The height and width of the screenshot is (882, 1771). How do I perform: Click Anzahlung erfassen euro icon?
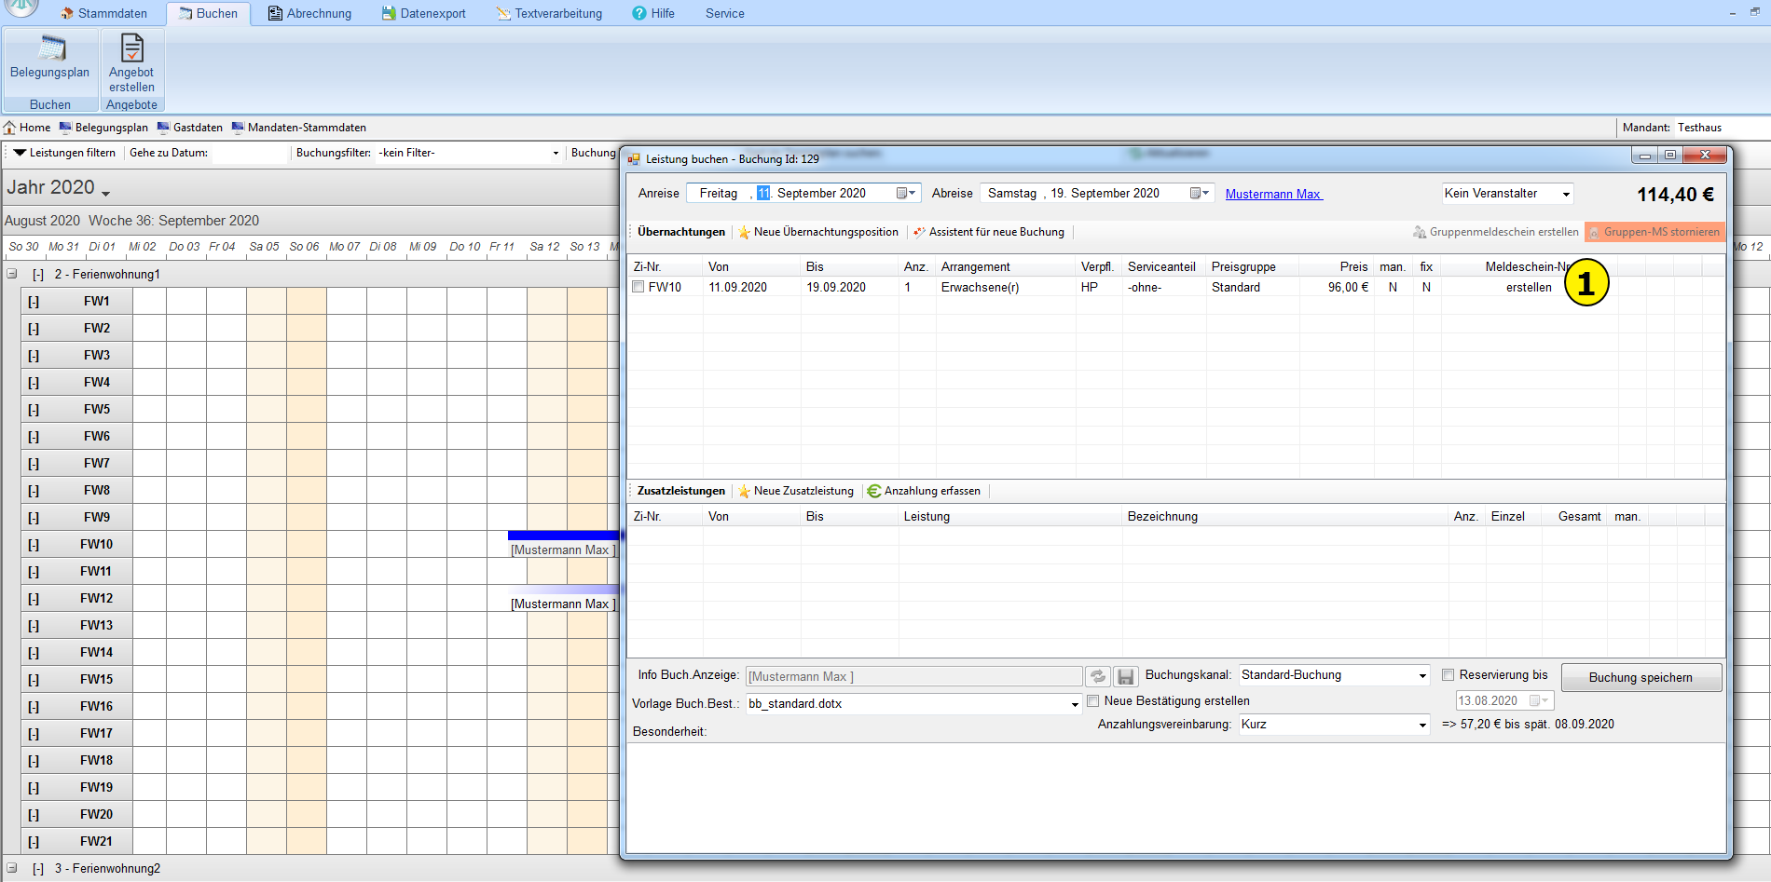[x=873, y=492]
